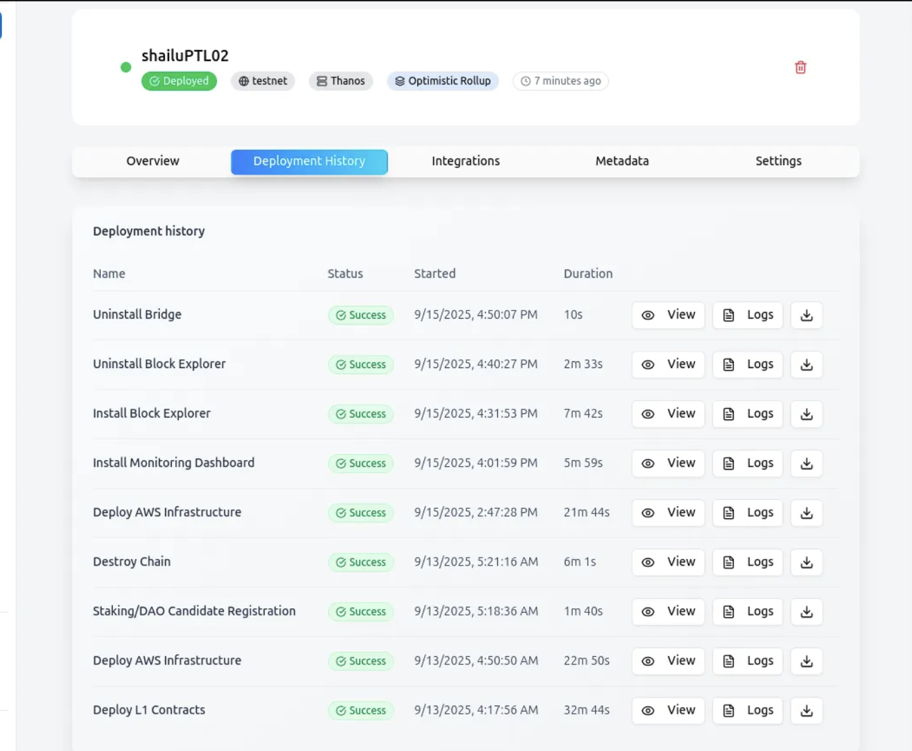Go to the Metadata tab
The image size is (912, 751).
622,162
